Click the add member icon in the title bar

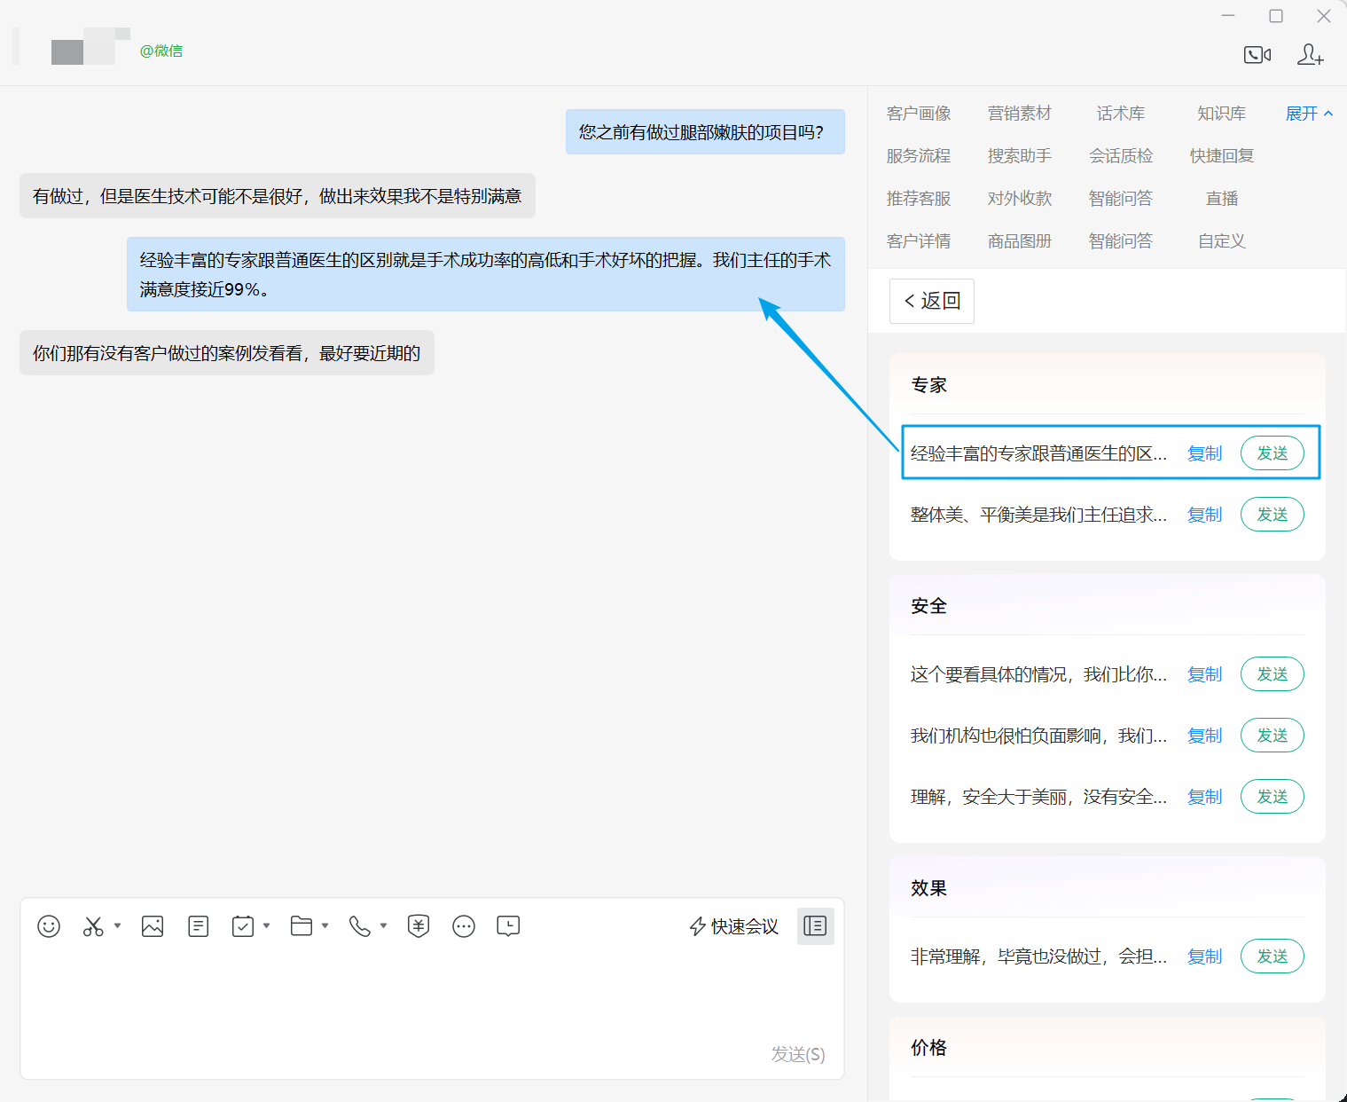1310,54
